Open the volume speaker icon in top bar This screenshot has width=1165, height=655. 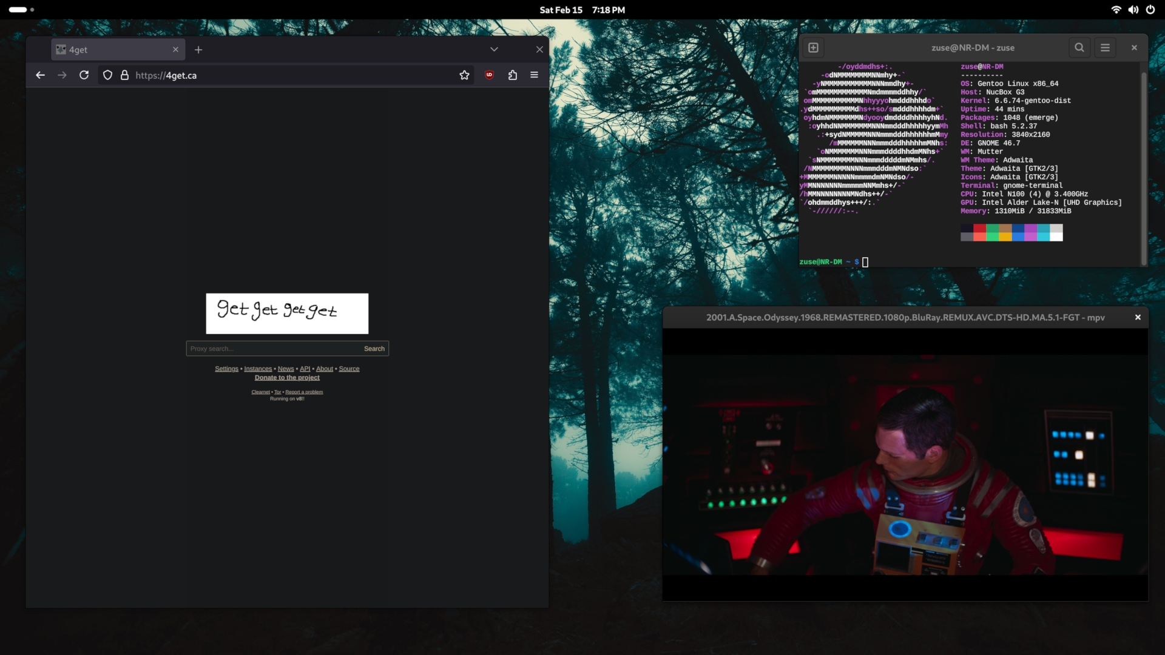[x=1133, y=10]
